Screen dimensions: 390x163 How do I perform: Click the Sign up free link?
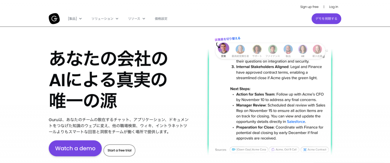(309, 7)
